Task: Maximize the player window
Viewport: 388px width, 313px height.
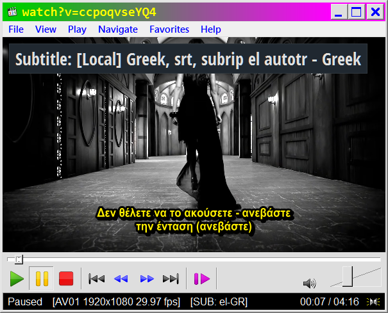Action: [x=357, y=12]
